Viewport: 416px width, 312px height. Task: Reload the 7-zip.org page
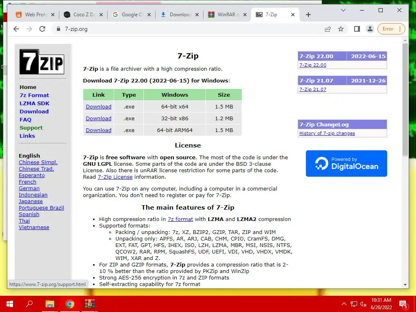(x=42, y=29)
